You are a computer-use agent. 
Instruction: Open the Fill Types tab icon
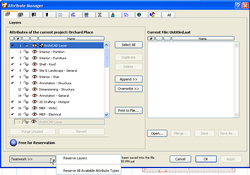click(73, 15)
